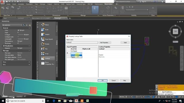184x103 pixels.
Task: Open the No selection dropdown in Properties
Action: point(12,25)
